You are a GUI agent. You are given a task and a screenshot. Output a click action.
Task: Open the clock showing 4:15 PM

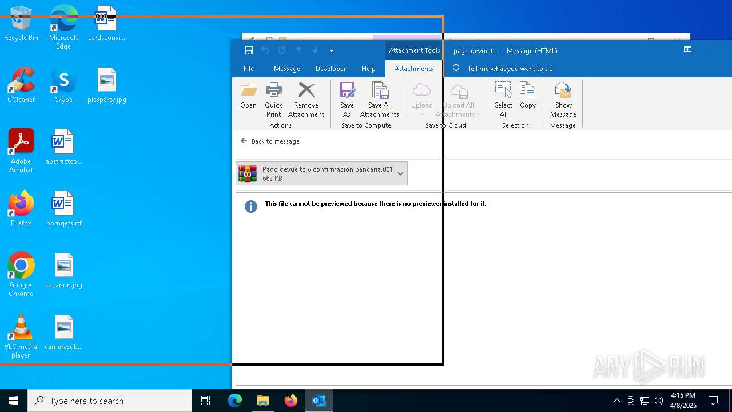coord(683,401)
